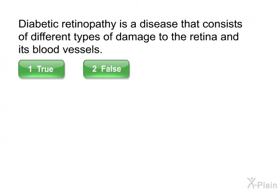Click the X-Plain stick figure icon
Viewport: 277px width, 190px height.
pos(251,183)
